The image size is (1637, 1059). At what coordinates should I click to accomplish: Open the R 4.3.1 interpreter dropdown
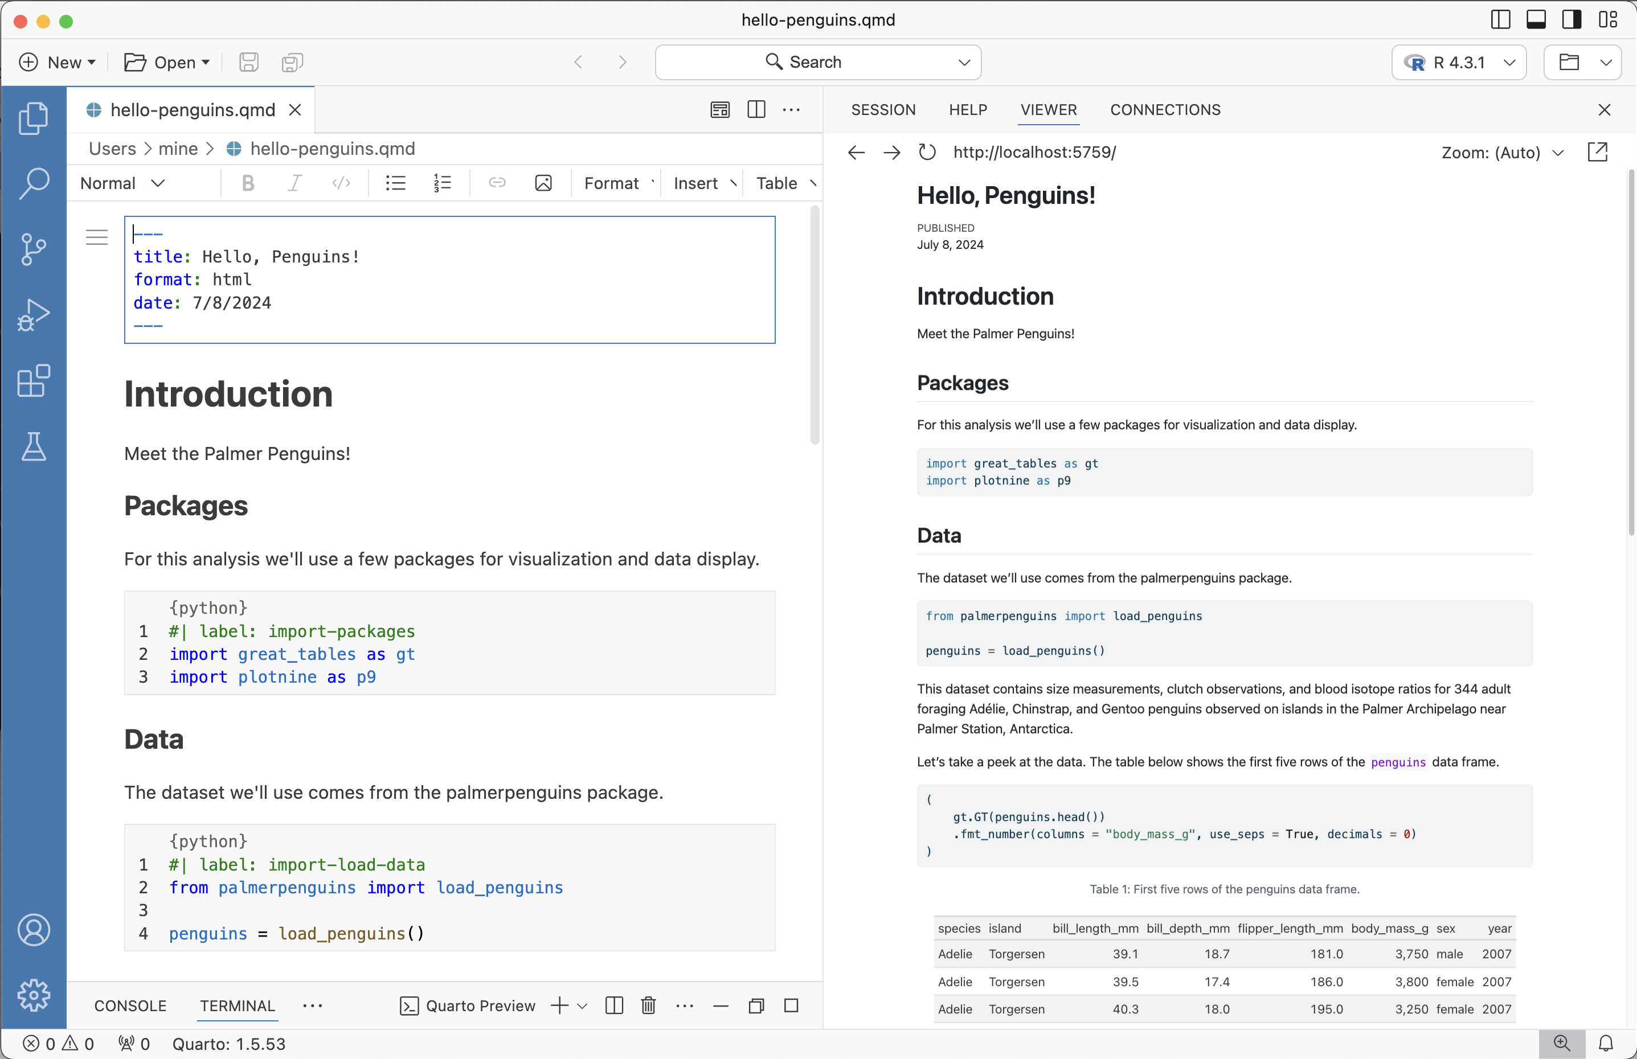pos(1458,62)
